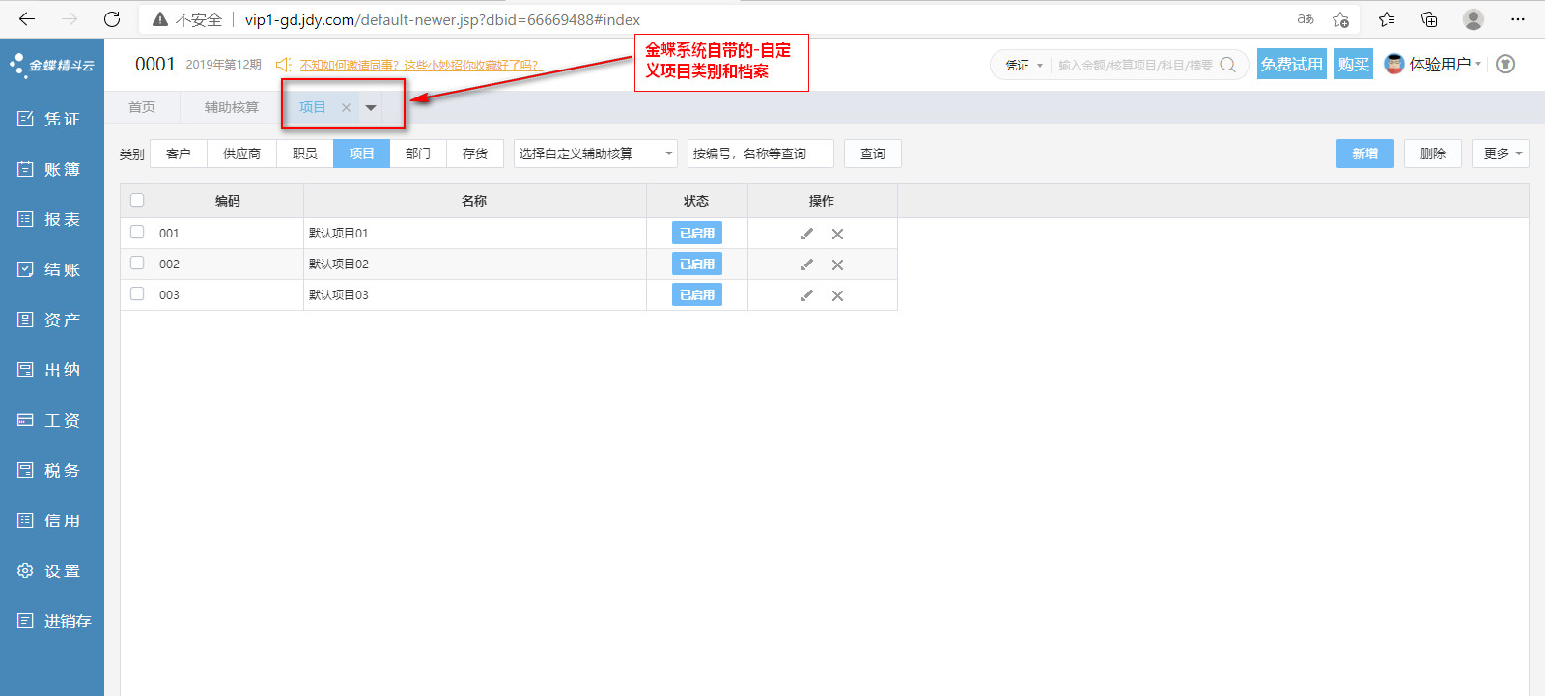
Task: Select the 客户 category tab
Action: pyautogui.click(x=179, y=153)
